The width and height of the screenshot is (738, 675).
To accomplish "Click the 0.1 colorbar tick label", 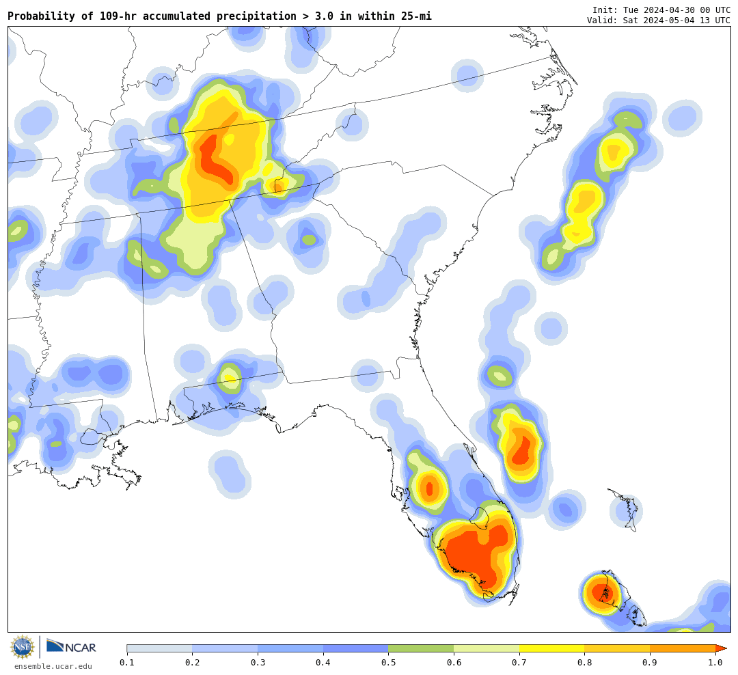I will pyautogui.click(x=127, y=662).
